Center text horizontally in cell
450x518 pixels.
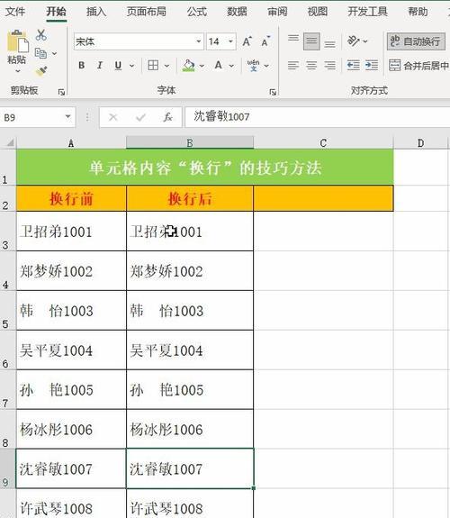[x=311, y=66]
